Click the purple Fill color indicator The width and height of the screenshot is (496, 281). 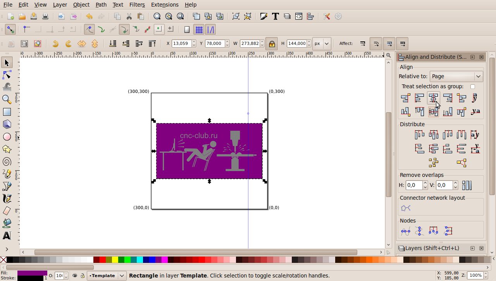(32, 273)
